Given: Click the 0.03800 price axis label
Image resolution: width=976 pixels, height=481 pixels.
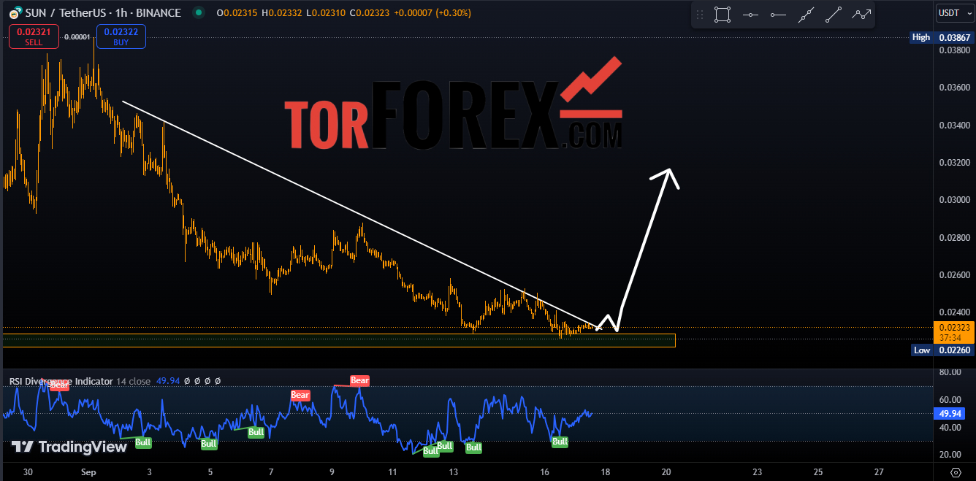Looking at the screenshot, I should click(954, 50).
